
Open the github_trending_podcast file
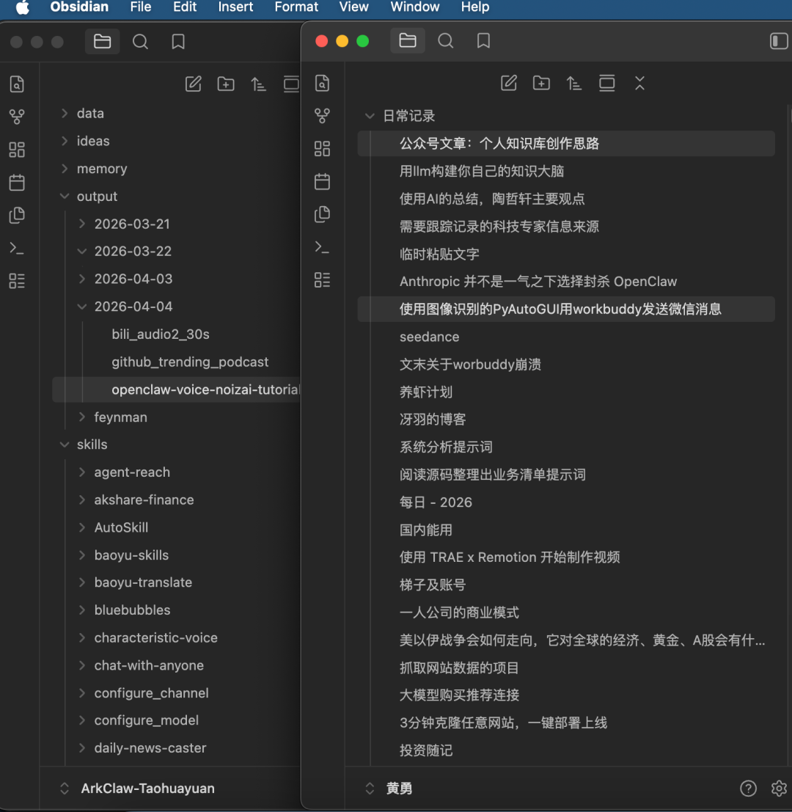189,362
